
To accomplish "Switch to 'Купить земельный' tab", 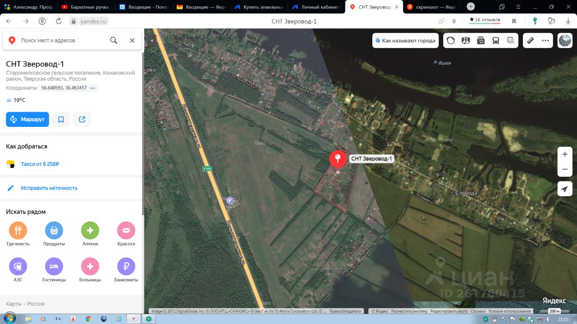I will [x=259, y=7].
